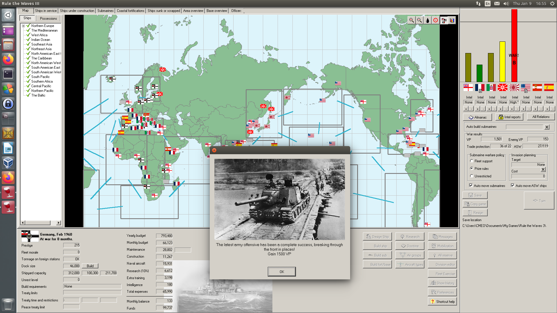Open the Trash in the dock

point(8,305)
